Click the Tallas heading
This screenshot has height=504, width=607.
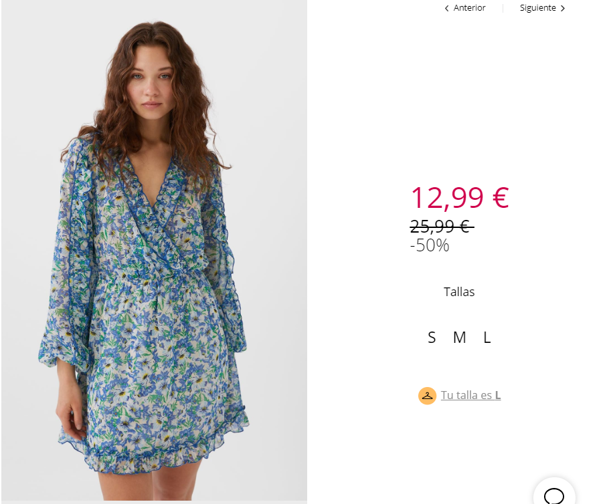tap(459, 291)
